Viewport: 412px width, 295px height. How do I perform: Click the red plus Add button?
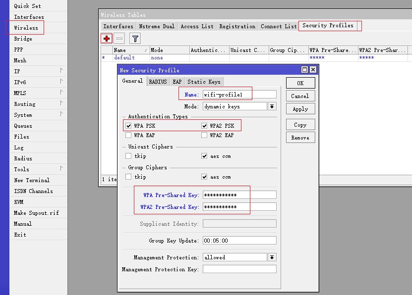[107, 38]
